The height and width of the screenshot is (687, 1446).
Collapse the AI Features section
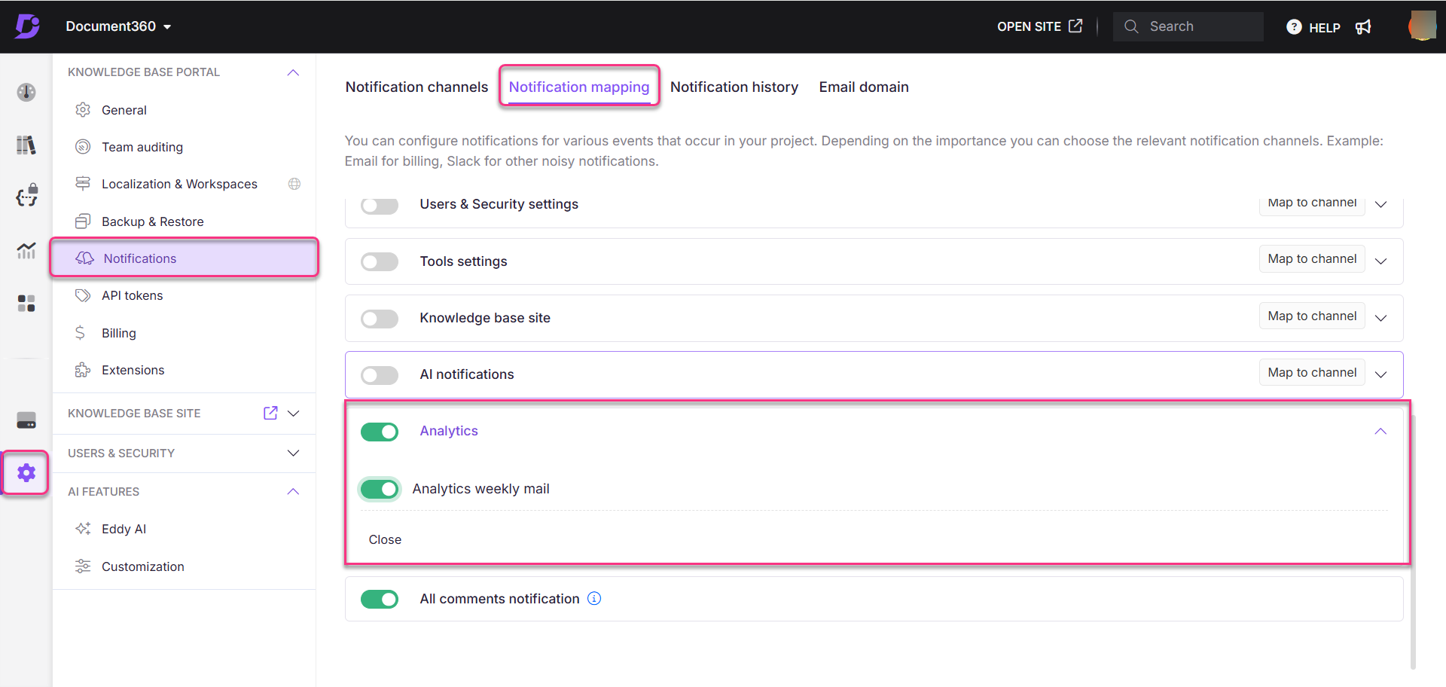294,491
